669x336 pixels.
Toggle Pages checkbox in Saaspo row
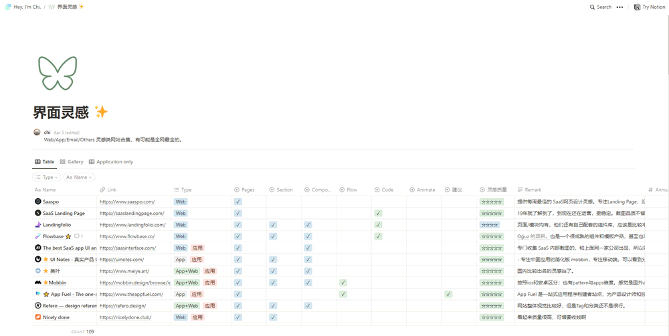pyautogui.click(x=238, y=201)
